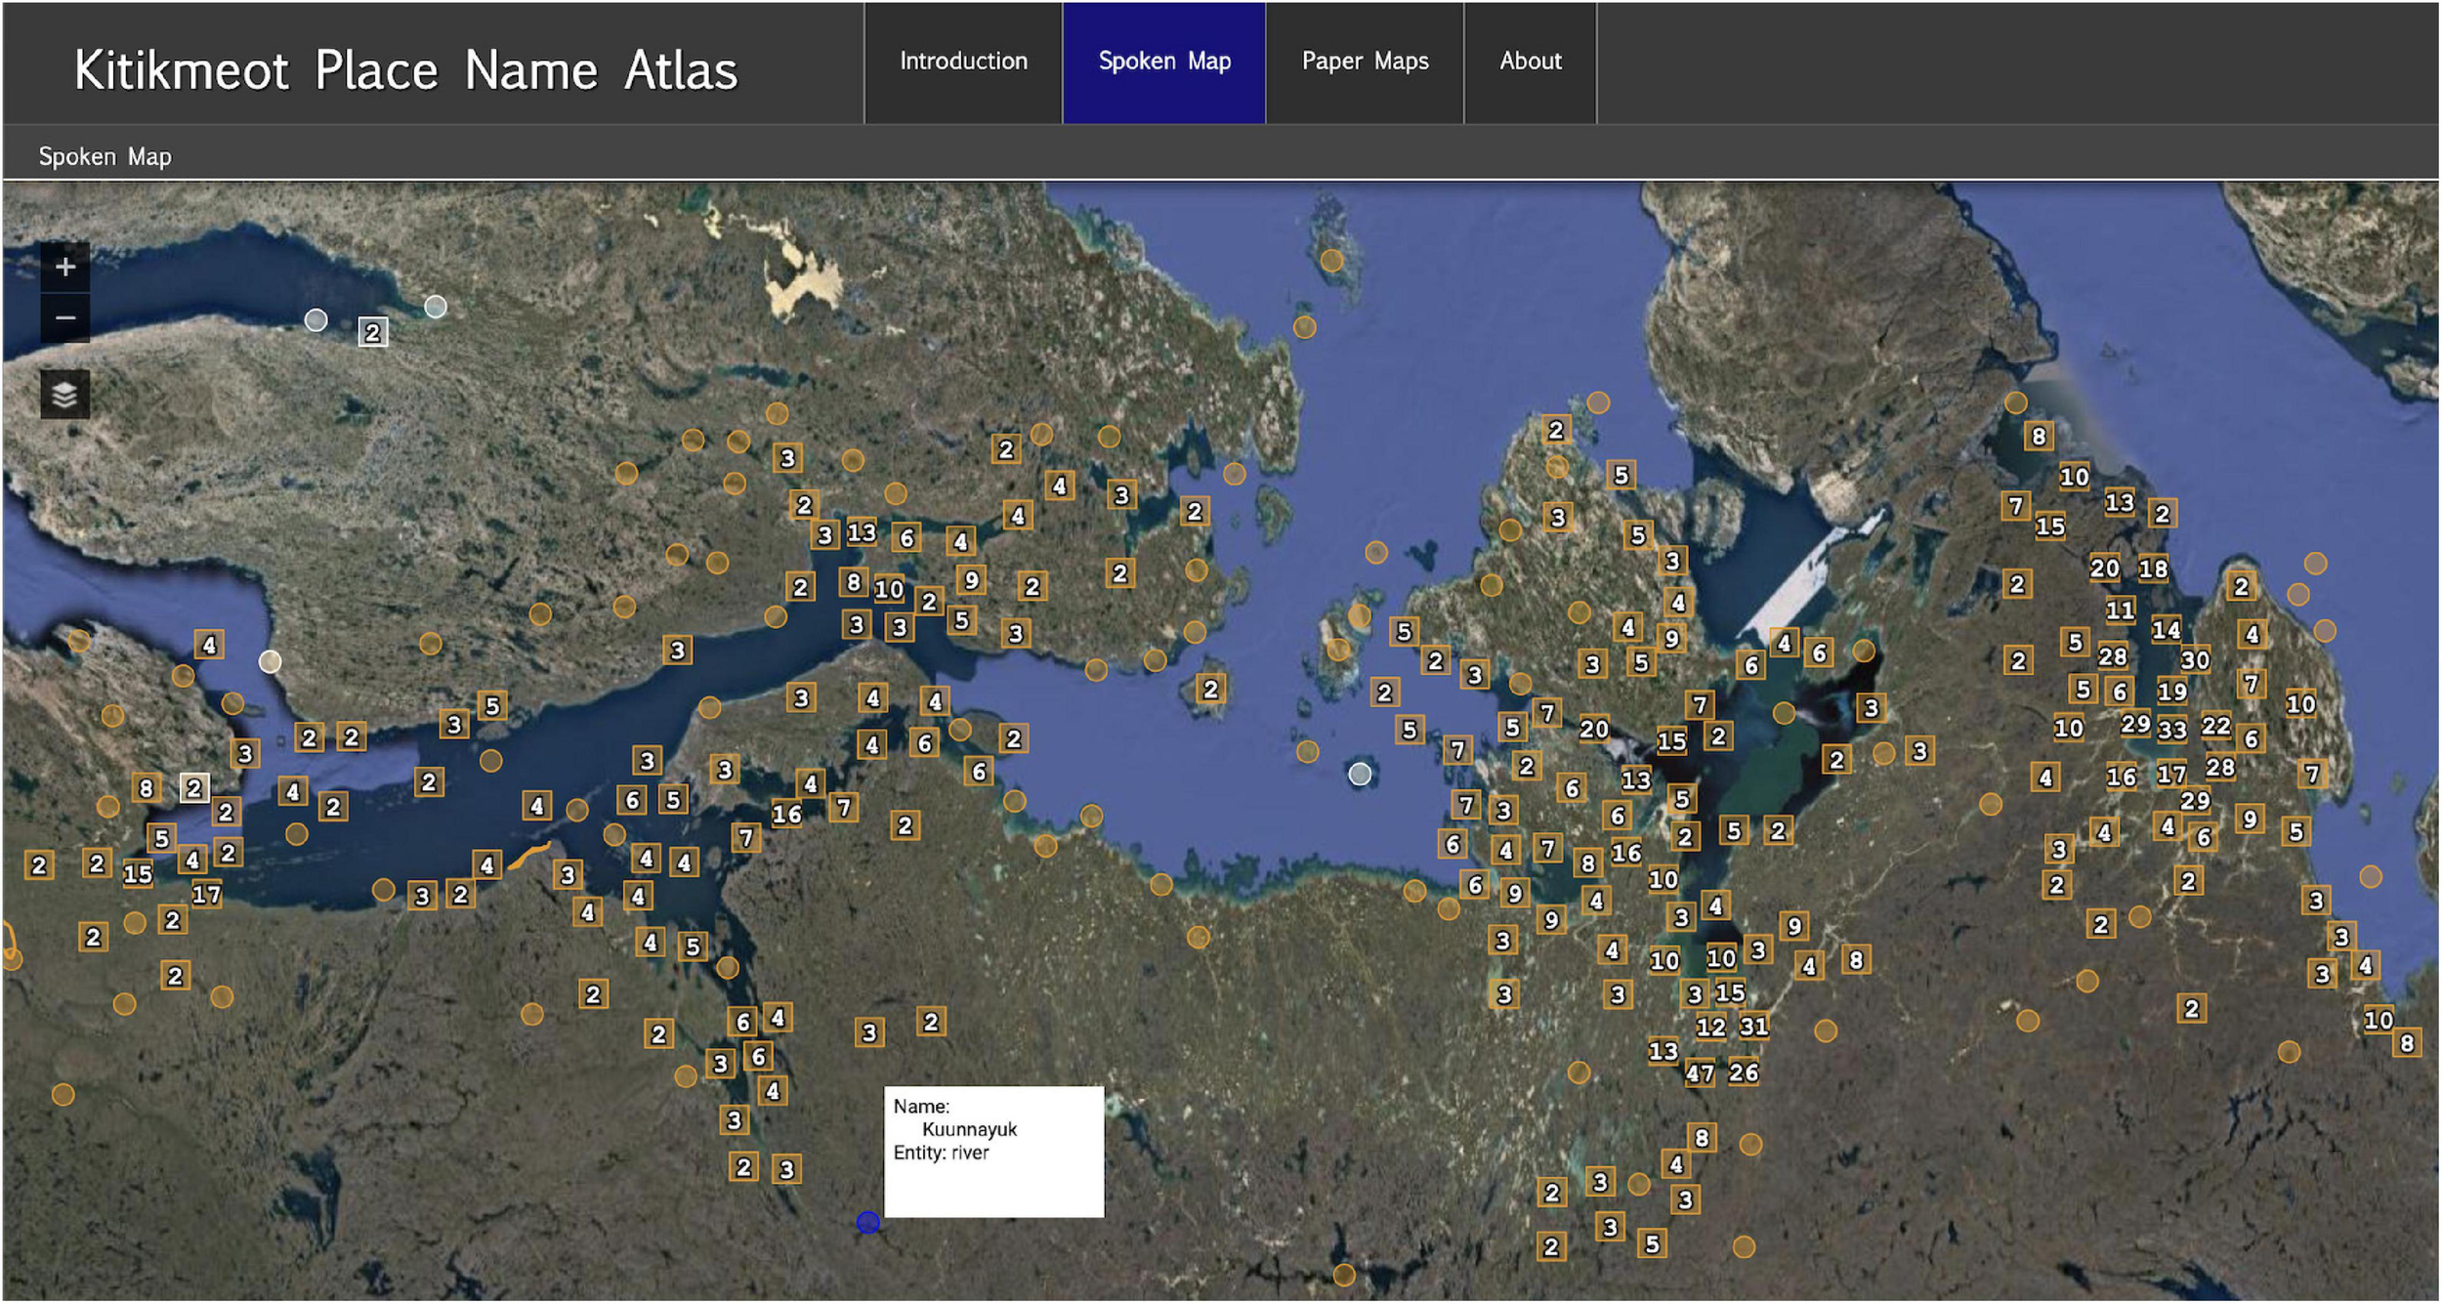This screenshot has width=2442, height=1304.
Task: Click the Spoken Map breadcrumb label
Action: (x=105, y=156)
